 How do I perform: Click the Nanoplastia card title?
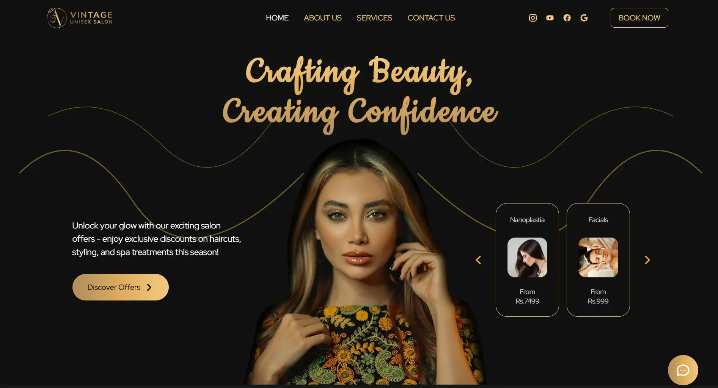527,220
